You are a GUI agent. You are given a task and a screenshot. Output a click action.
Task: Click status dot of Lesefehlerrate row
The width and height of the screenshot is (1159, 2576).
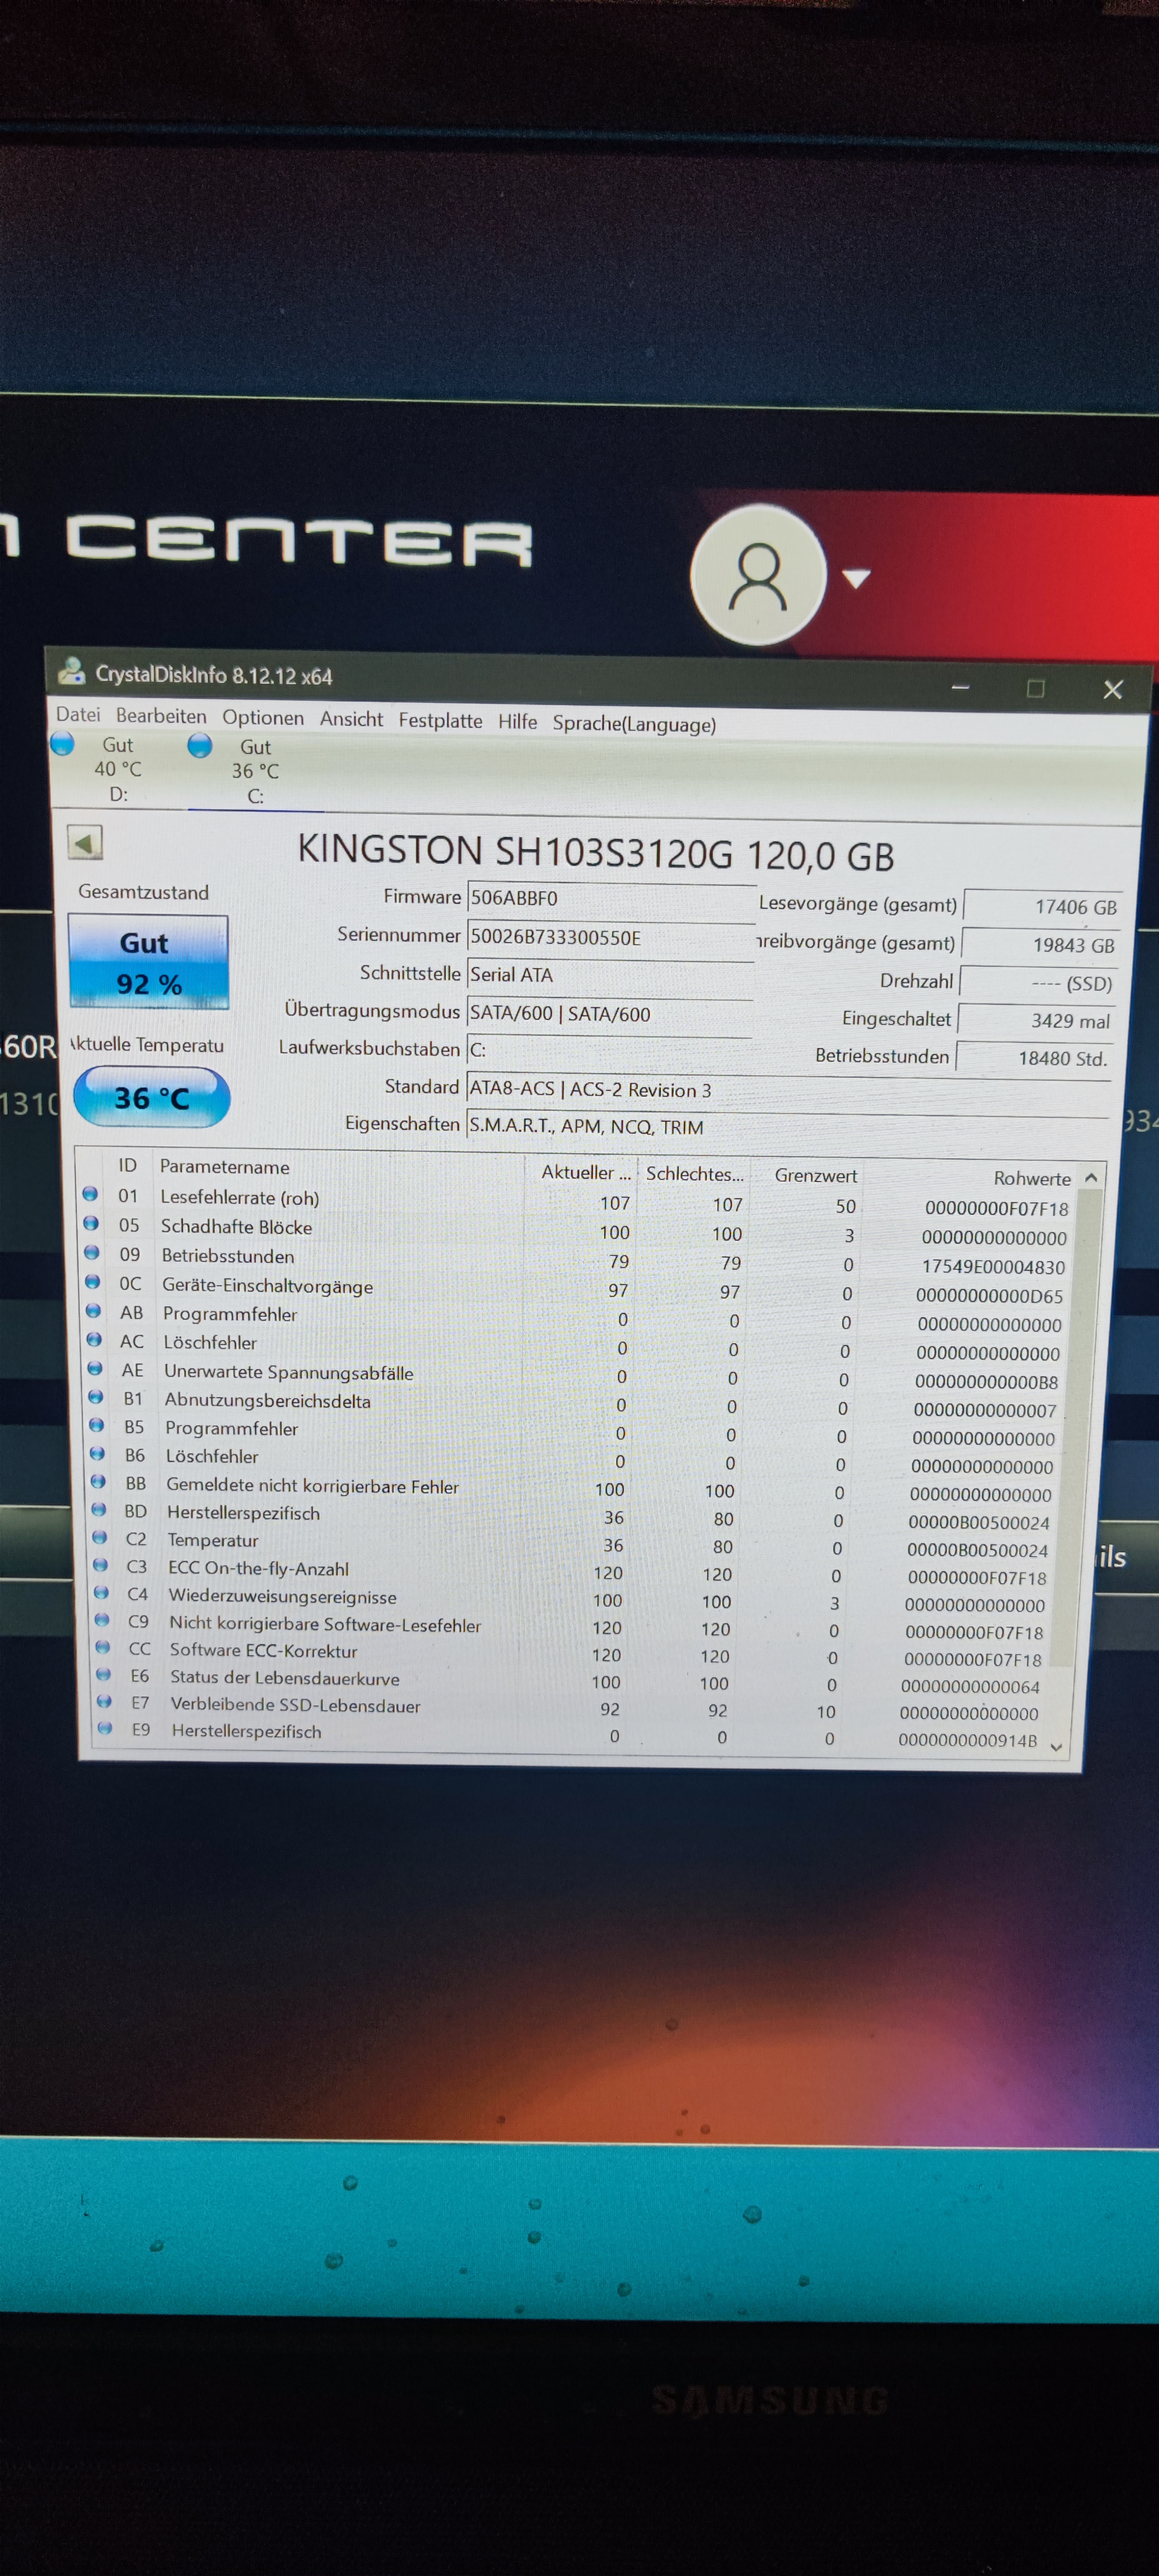[x=90, y=1194]
